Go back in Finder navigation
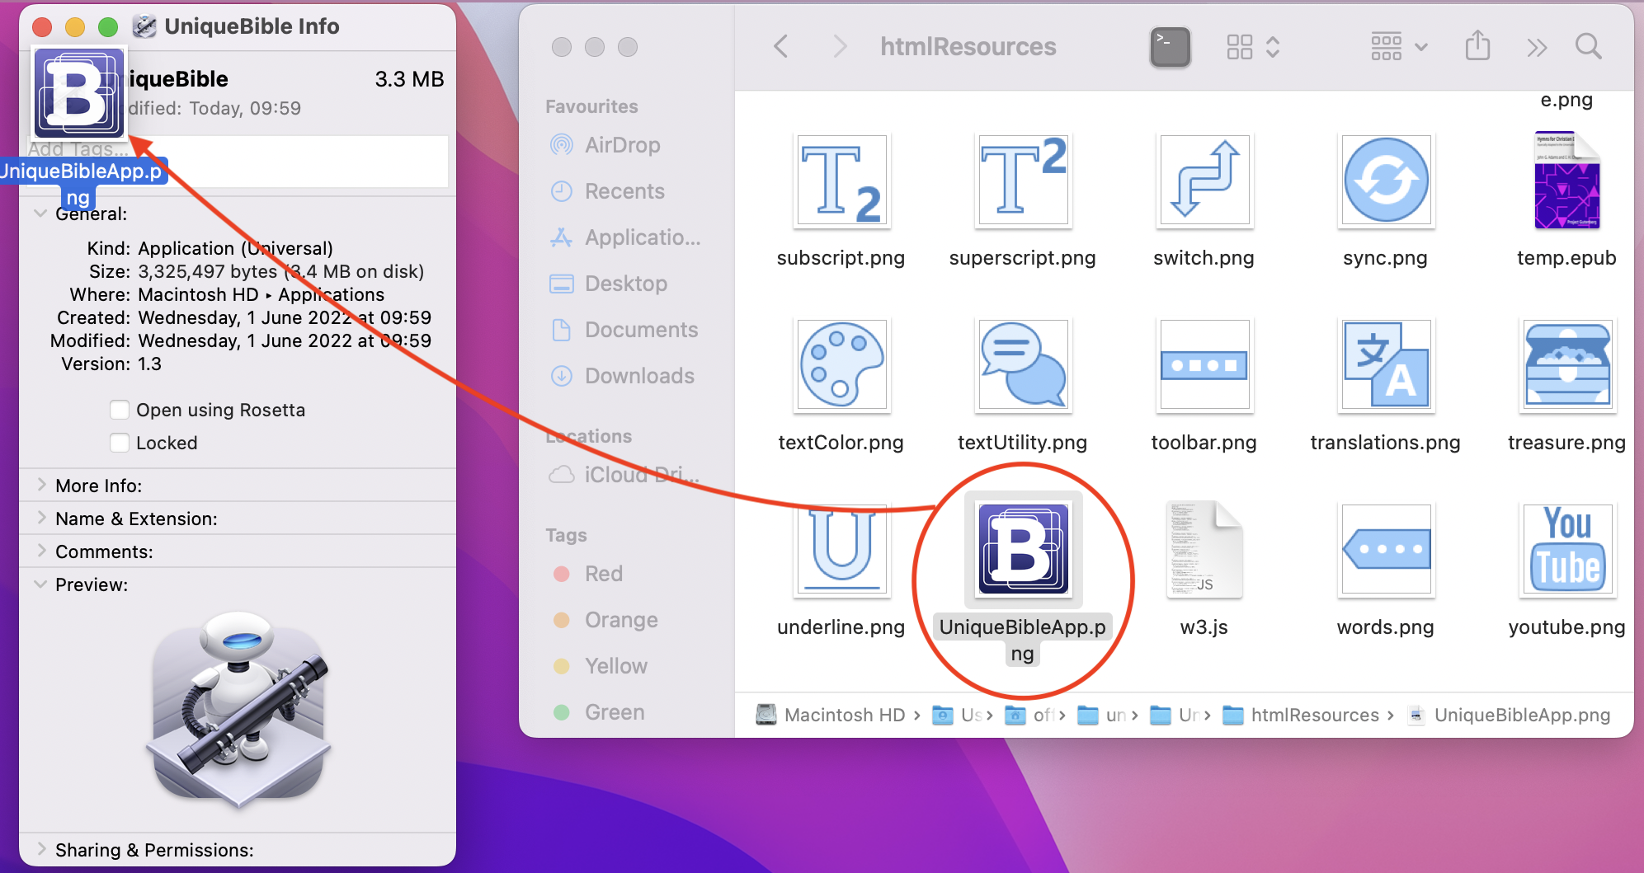Screen dimensions: 1644x873 [x=780, y=46]
